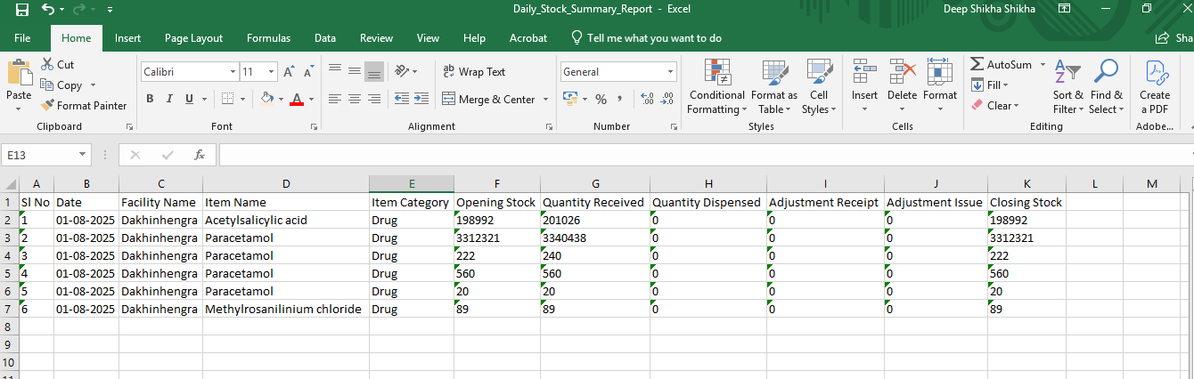Select cell containing Methylrosanilinium chloride

283,309
